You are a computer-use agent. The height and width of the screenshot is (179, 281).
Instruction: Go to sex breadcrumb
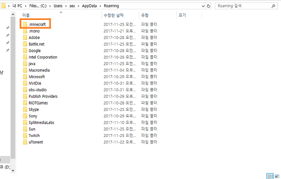pos(72,6)
